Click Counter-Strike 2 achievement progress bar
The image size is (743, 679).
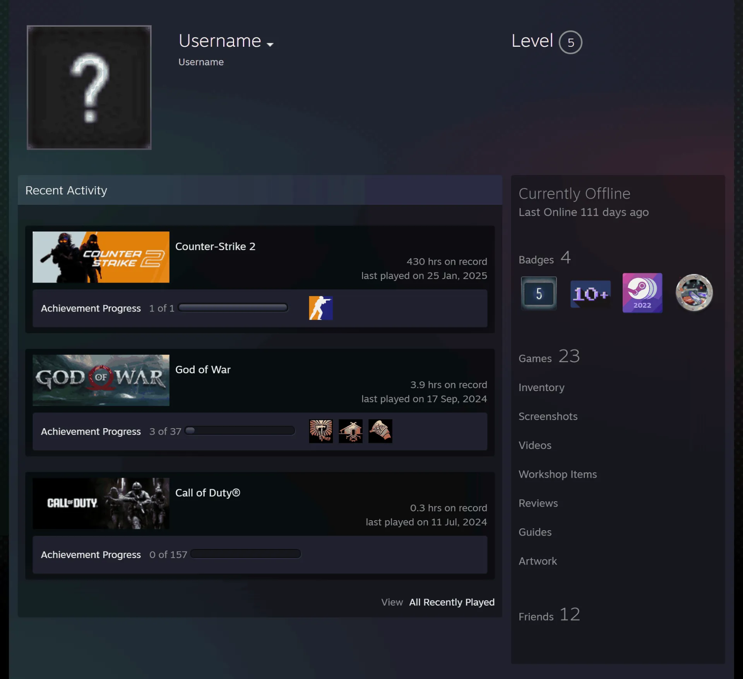(x=233, y=308)
